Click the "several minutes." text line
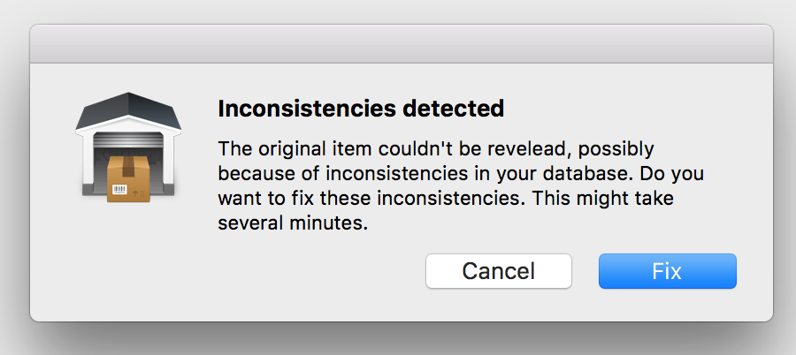796x355 pixels. coord(293,223)
